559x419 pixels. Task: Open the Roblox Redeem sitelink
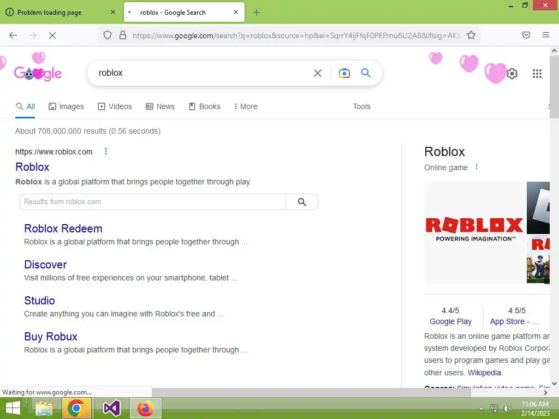63,229
